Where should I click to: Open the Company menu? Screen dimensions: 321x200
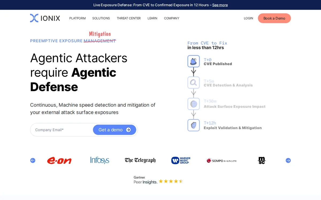point(172,18)
